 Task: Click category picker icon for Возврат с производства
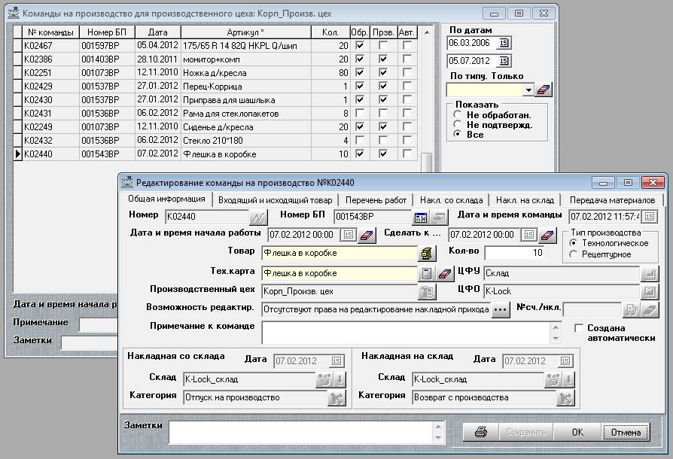point(565,398)
